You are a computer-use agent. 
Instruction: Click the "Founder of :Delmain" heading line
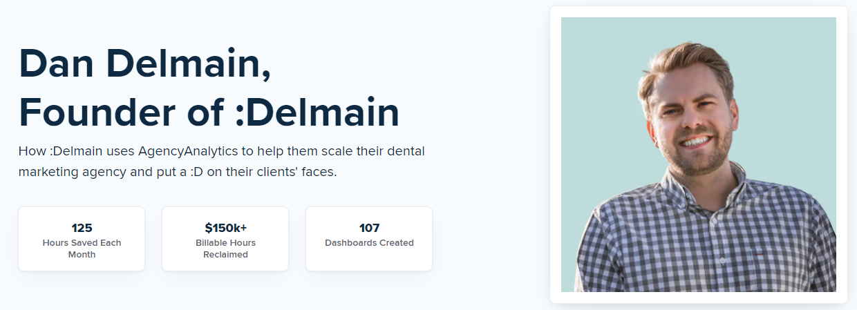(209, 112)
